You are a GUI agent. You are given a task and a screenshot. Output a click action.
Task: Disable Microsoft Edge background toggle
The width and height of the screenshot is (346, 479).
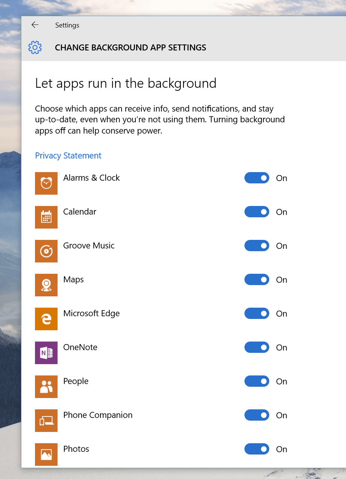[x=257, y=313]
